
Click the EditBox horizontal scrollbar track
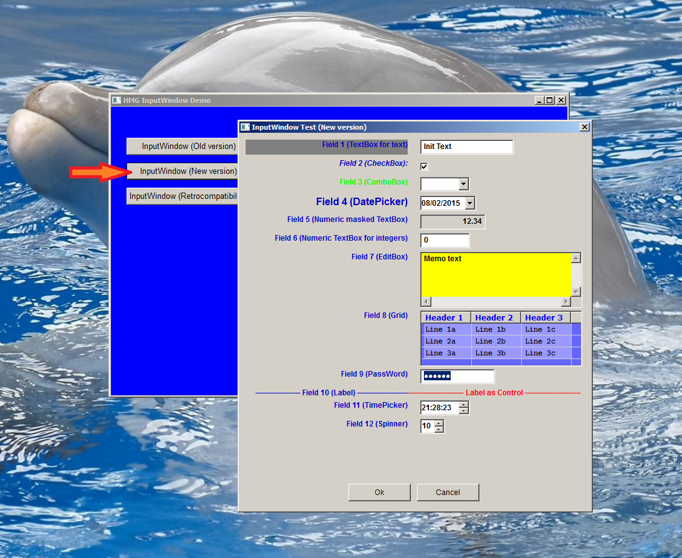499,302
